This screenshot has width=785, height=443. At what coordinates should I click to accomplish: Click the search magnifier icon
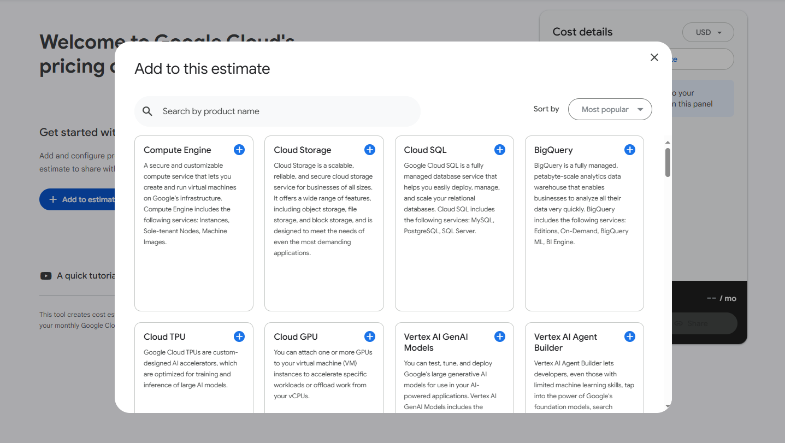tap(147, 111)
